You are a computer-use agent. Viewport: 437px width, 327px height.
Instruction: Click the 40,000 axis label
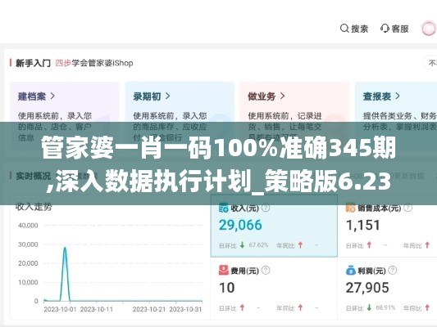click(x=28, y=226)
